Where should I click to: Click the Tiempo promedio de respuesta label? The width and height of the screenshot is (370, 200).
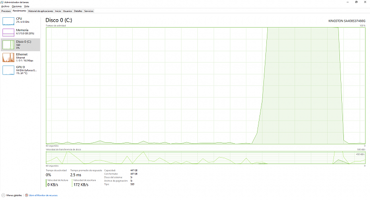point(86,170)
